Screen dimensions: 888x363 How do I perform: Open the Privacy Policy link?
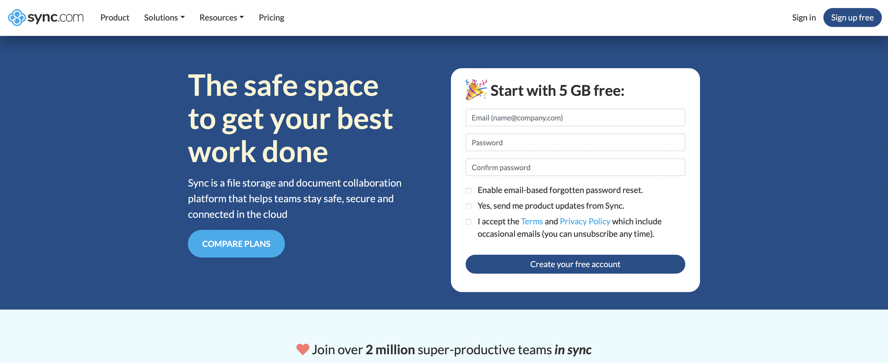[x=585, y=221]
